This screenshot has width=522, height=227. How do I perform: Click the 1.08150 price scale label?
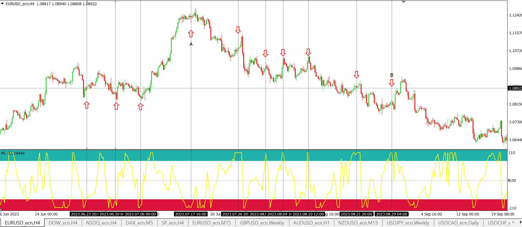coord(515,104)
